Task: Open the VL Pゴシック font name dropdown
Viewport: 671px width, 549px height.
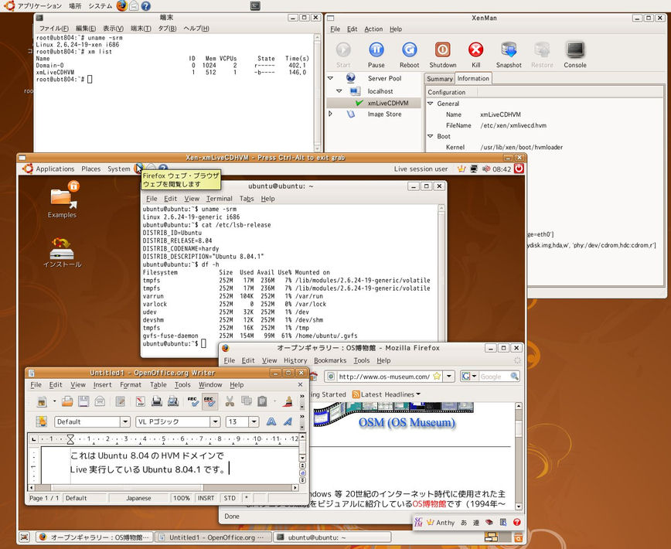Action: (x=215, y=421)
